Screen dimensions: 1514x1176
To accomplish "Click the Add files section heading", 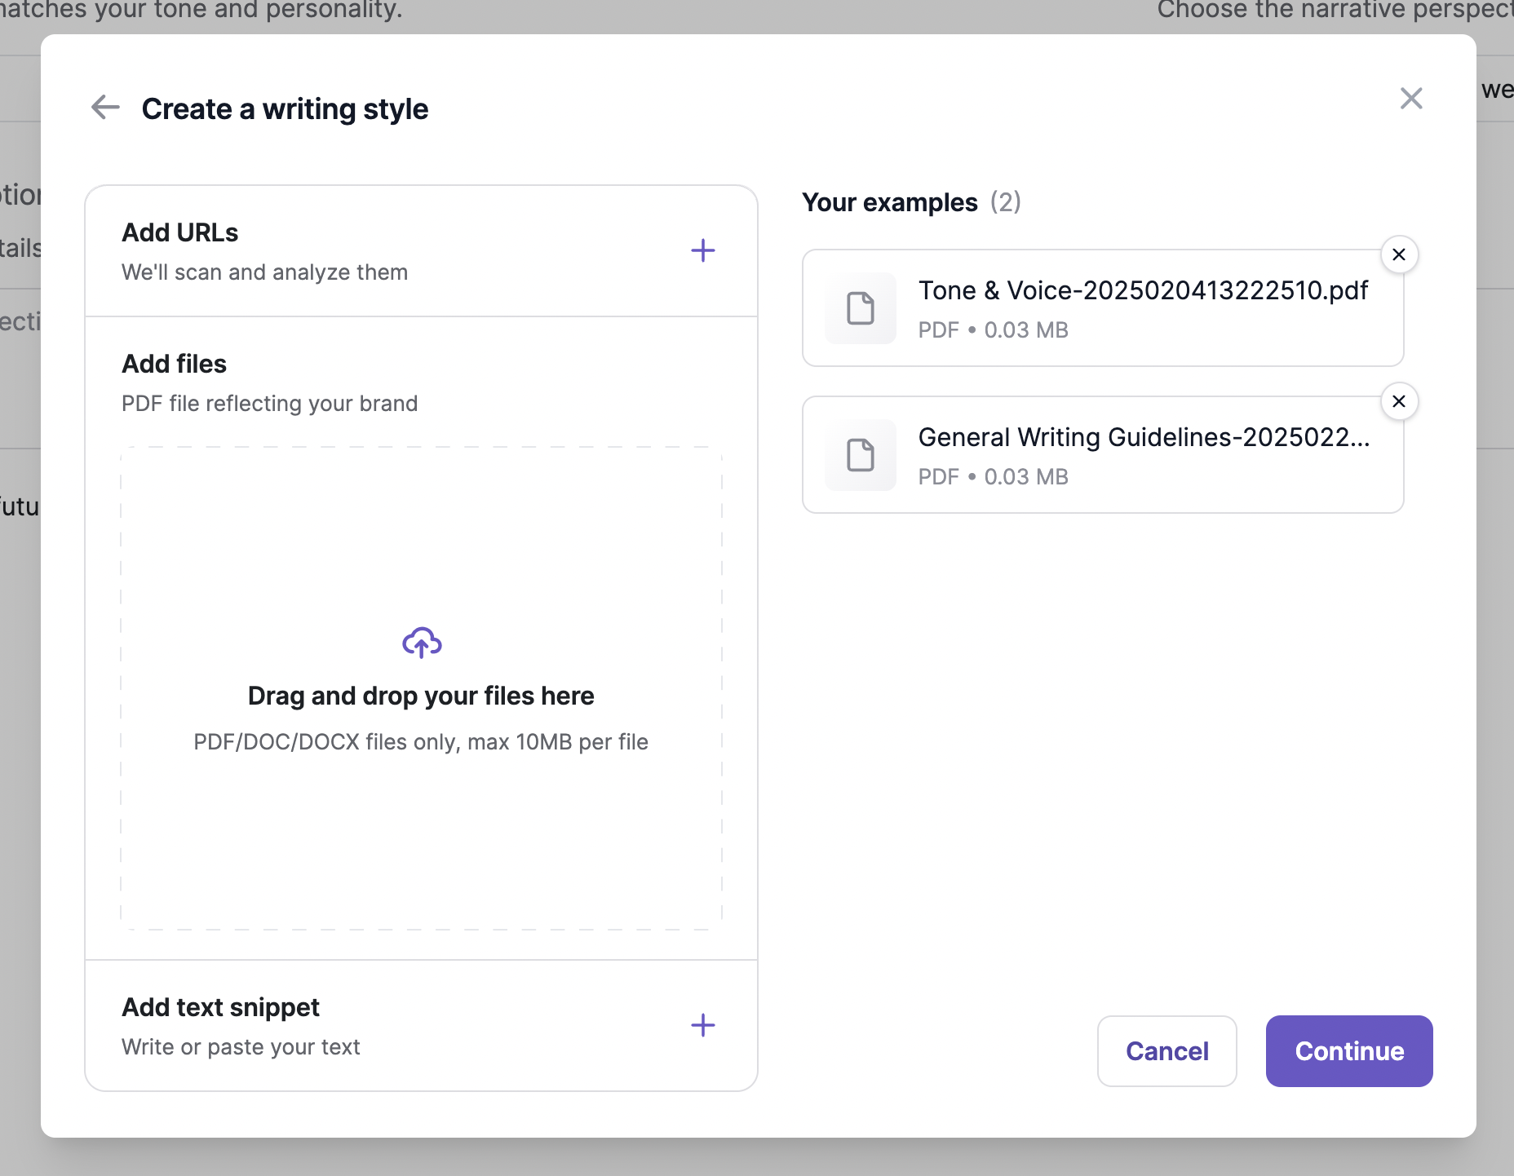I will pyautogui.click(x=174, y=364).
